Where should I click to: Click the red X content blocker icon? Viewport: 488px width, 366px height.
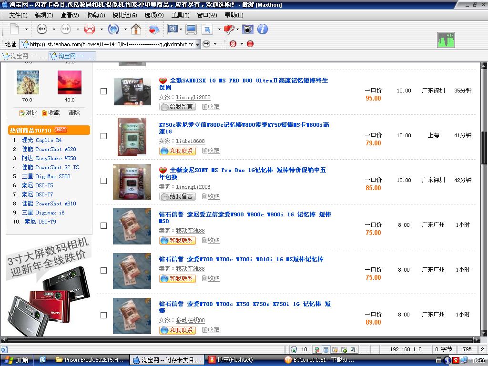click(233, 44)
